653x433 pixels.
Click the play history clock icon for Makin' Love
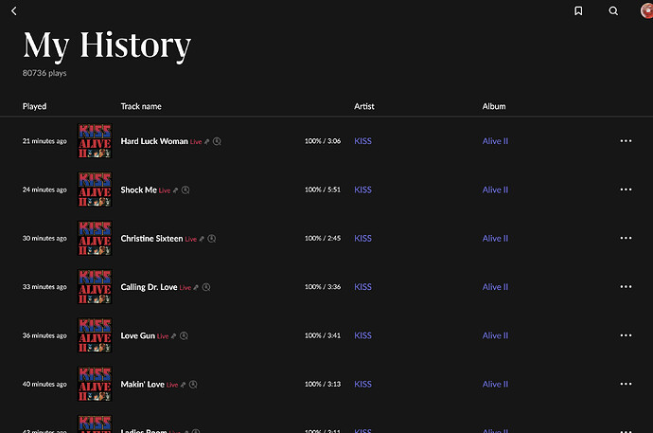tap(193, 385)
